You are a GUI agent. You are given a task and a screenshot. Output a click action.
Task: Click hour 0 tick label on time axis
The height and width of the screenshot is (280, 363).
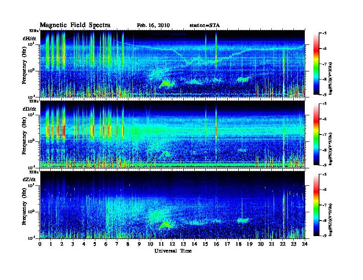tap(40, 244)
